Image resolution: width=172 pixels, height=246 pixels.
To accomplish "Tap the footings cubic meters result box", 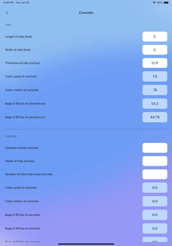I will pos(154,201).
